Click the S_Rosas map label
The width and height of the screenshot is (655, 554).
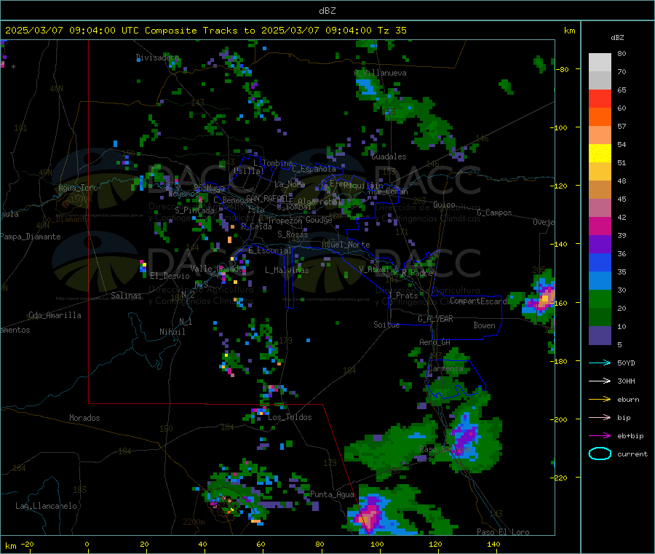[293, 234]
